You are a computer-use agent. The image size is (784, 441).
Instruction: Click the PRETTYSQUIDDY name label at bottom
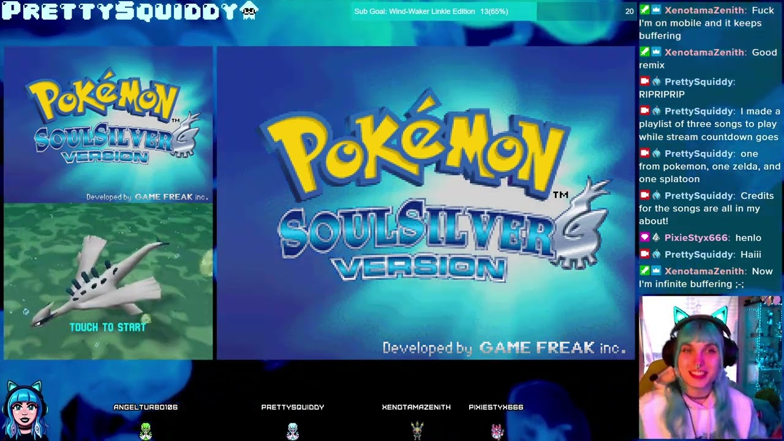coord(293,407)
